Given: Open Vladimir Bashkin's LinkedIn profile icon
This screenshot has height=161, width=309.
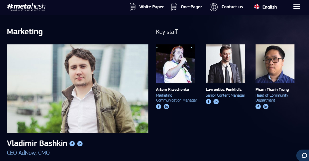Looking at the screenshot, I should (80, 144).
